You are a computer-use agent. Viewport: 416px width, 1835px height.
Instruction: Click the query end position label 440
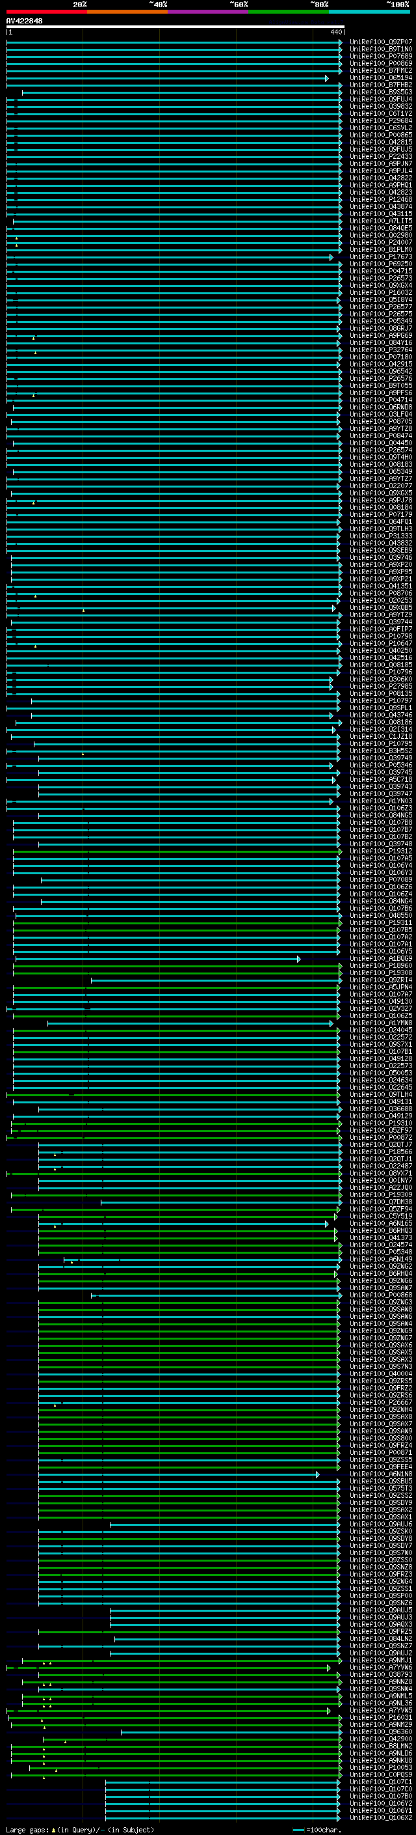click(335, 32)
